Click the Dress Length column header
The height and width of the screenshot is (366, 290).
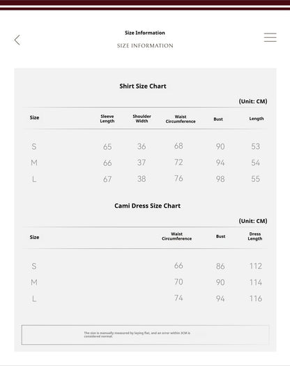click(255, 236)
